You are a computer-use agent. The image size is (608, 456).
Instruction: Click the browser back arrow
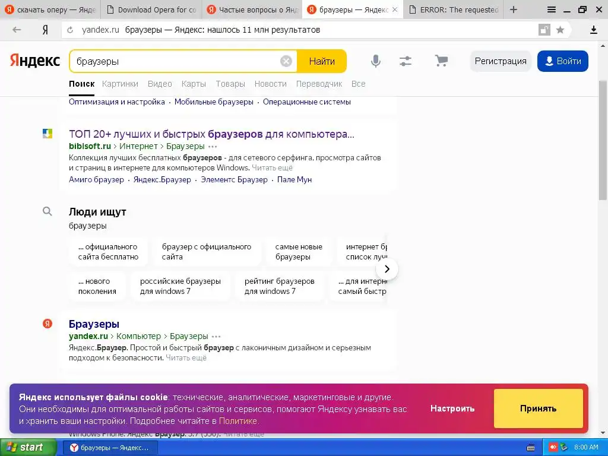coord(16,30)
